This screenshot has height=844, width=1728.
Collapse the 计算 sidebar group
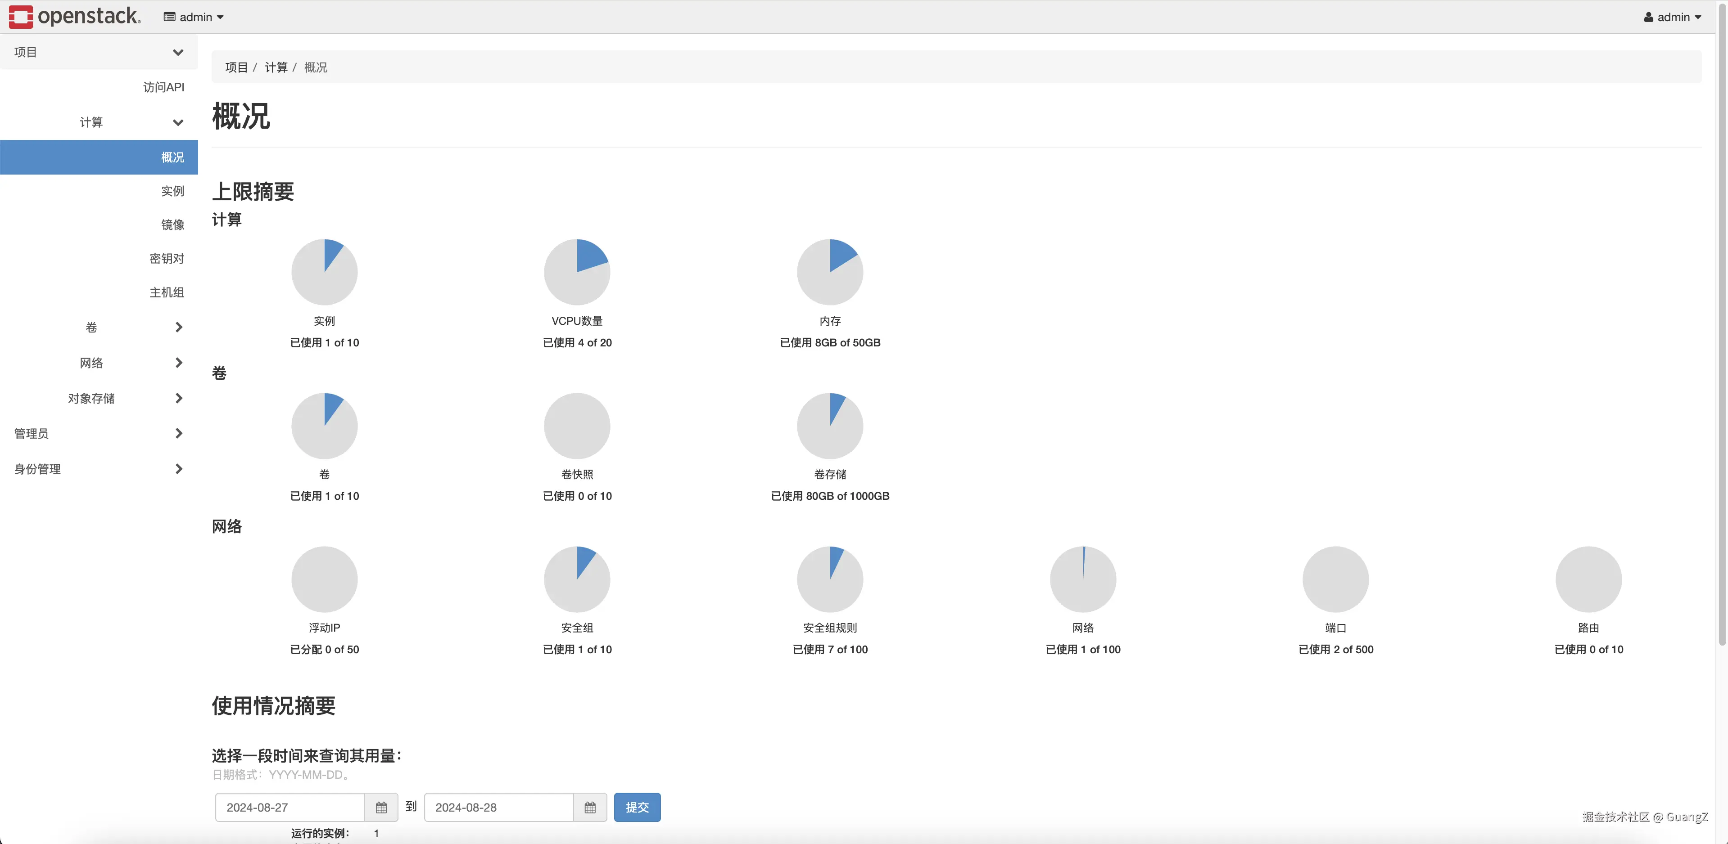(178, 123)
